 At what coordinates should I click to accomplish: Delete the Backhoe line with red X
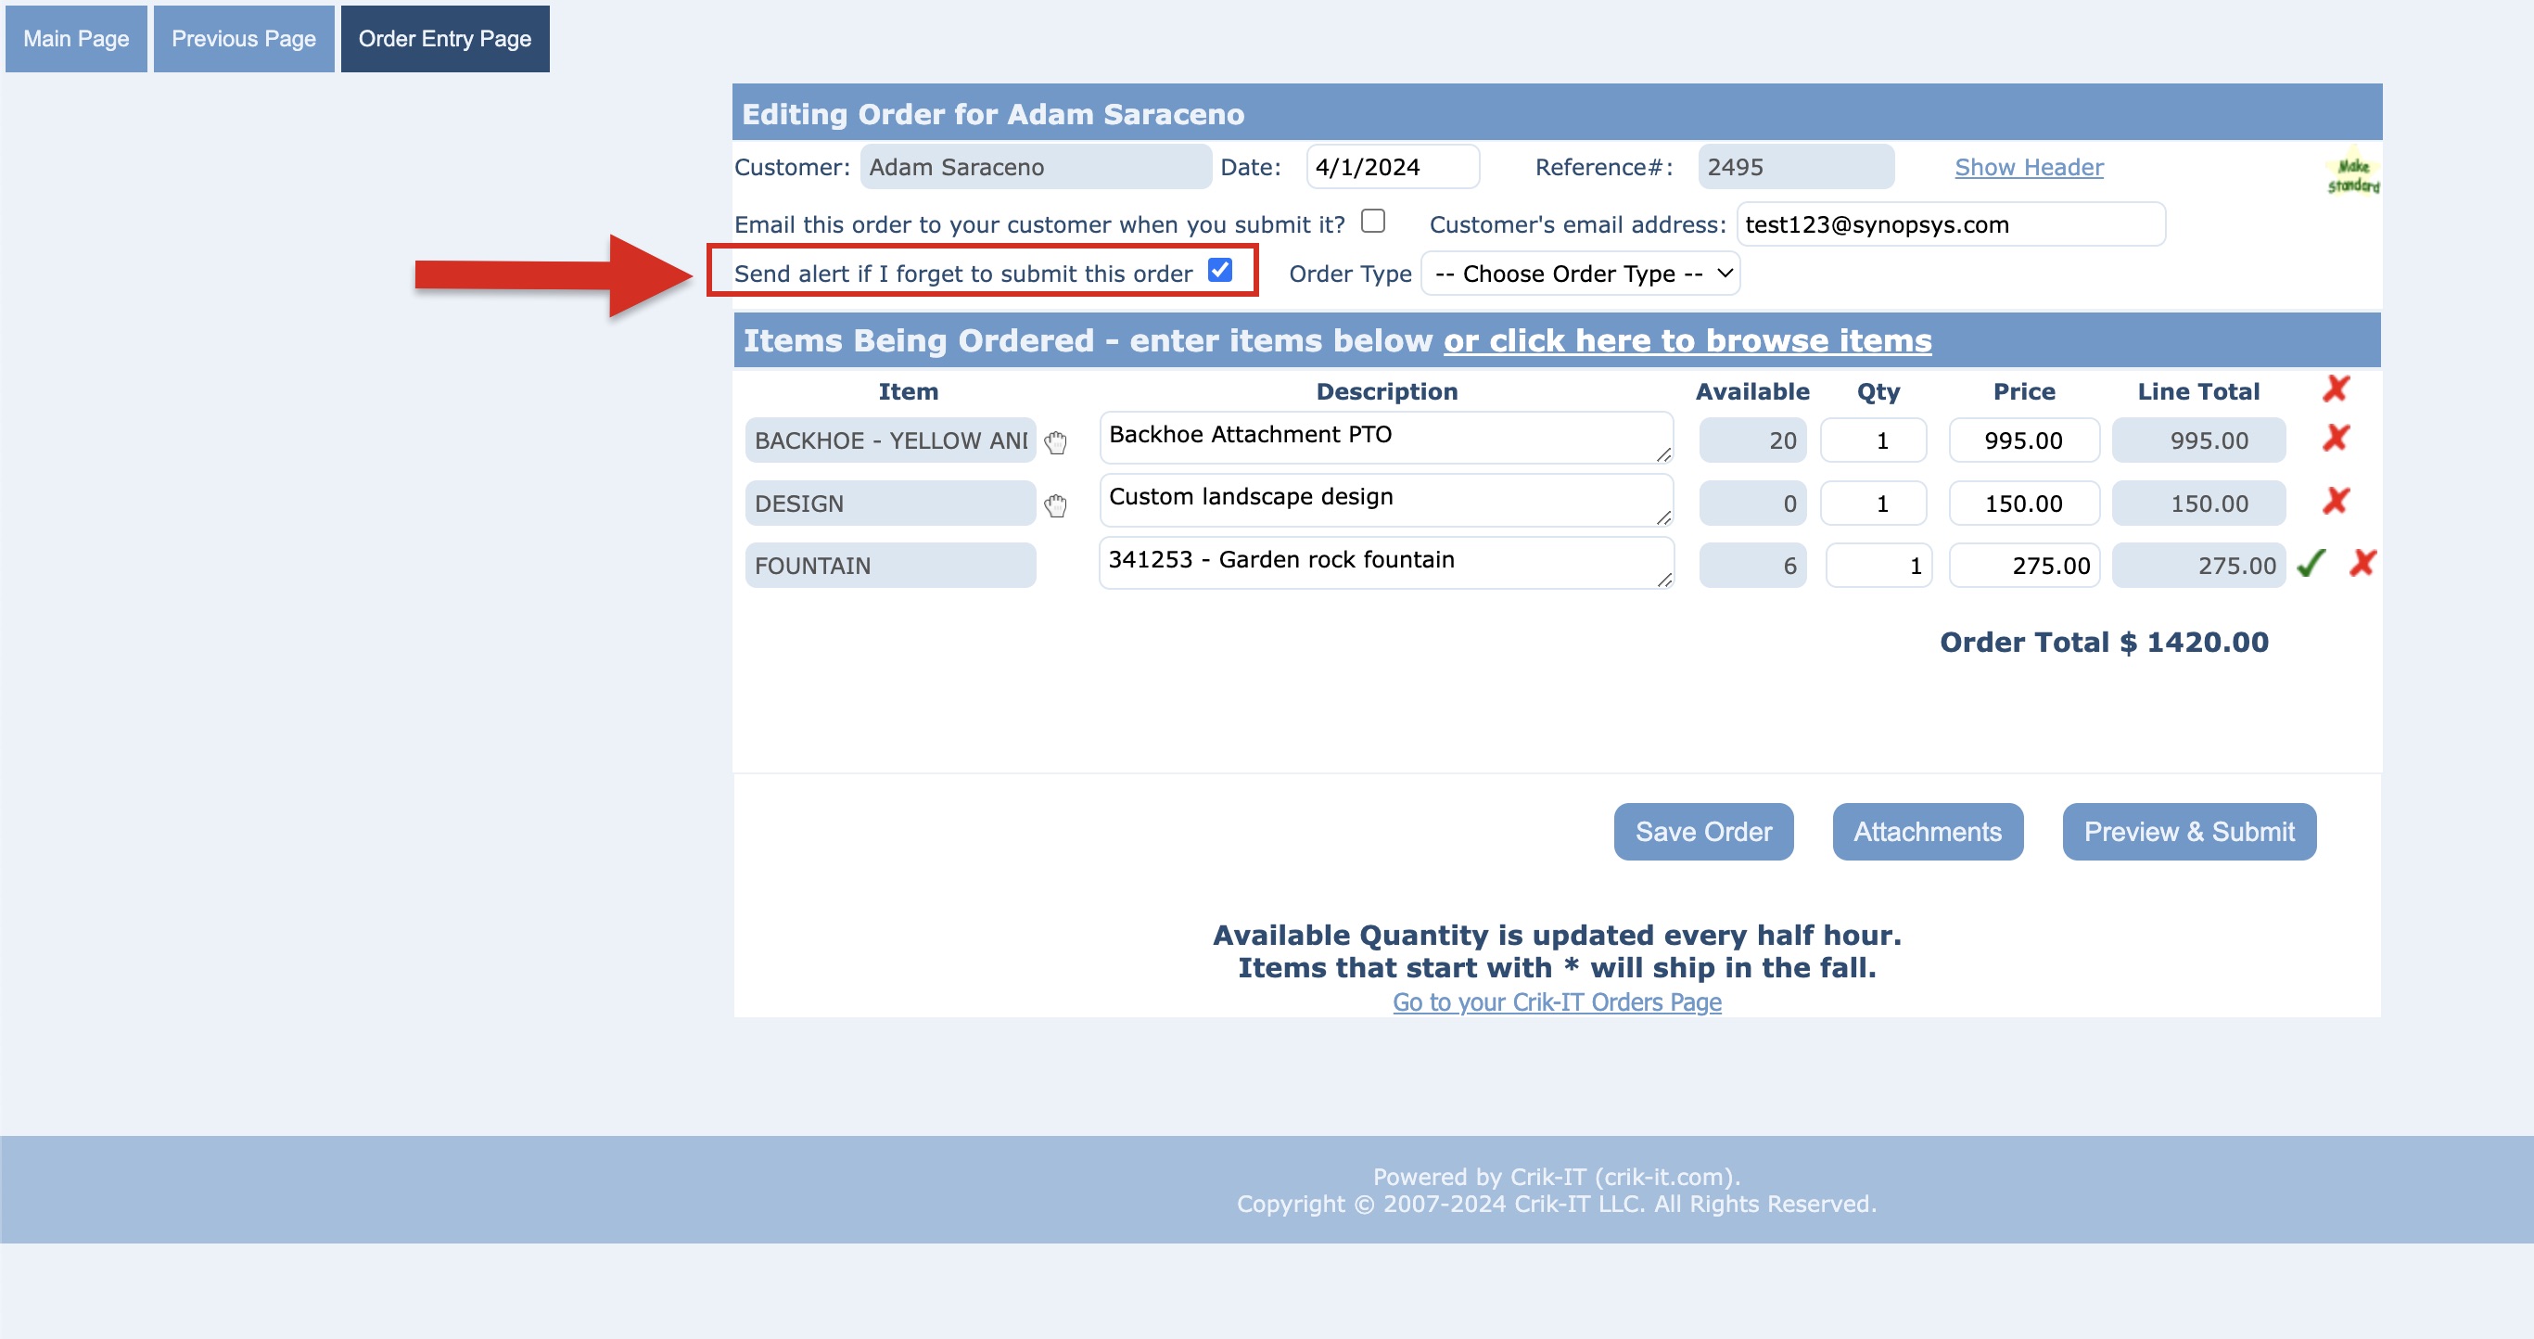pyautogui.click(x=2336, y=438)
